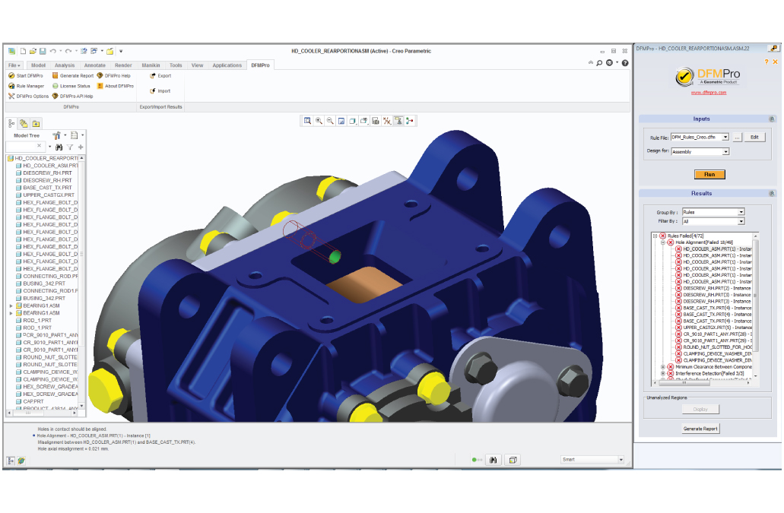Click the Open folder icon
This screenshot has height=513, width=784.
click(x=33, y=51)
